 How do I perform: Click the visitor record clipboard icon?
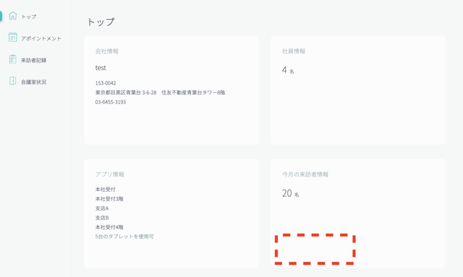coord(13,60)
